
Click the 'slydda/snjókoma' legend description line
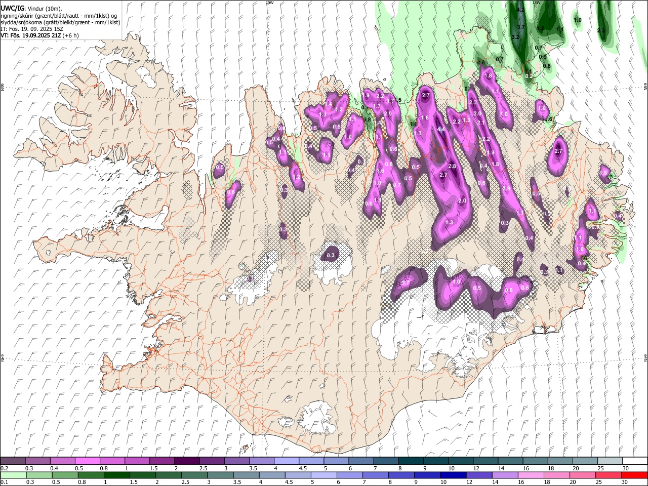tap(60, 23)
